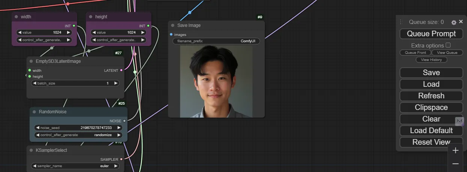This screenshot has height=172, width=467.
Task: Click the width node INT output port
Action: pos(74,26)
